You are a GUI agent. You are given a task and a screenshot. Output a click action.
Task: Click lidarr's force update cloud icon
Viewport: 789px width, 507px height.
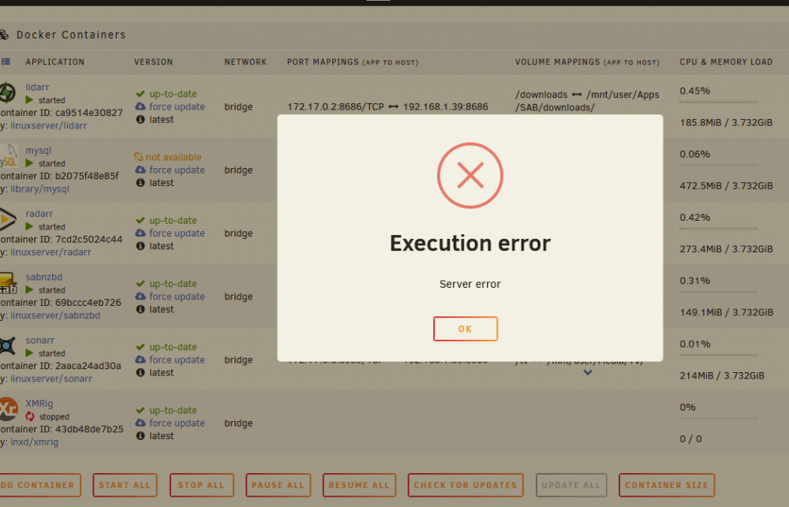[140, 106]
